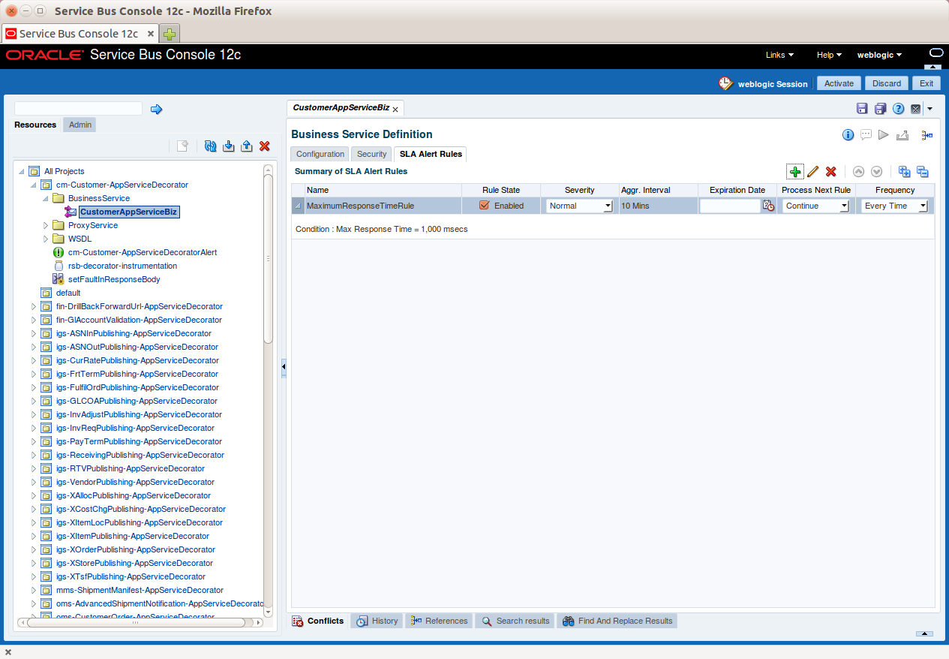Switch to the Admin tab
This screenshot has width=949, height=659.
(x=80, y=125)
